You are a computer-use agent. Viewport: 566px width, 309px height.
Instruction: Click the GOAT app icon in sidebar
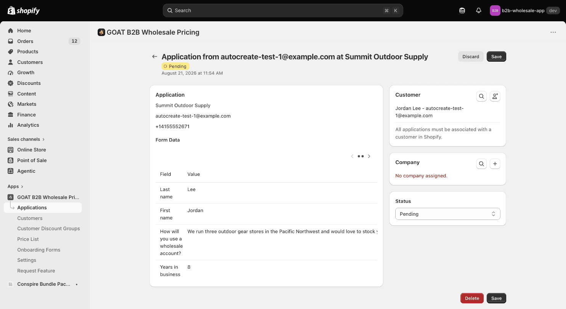pyautogui.click(x=11, y=197)
